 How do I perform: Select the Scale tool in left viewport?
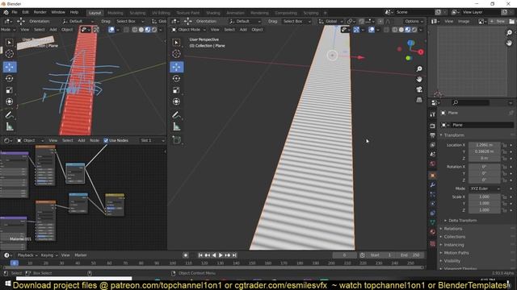click(x=10, y=90)
